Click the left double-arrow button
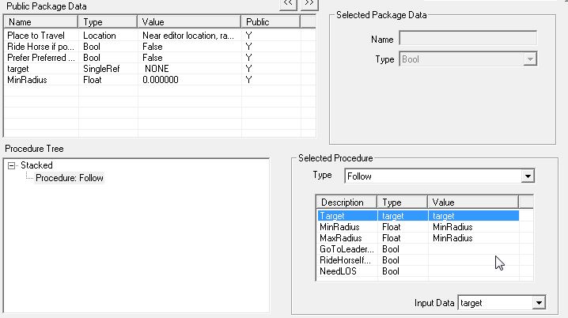 tap(288, 3)
